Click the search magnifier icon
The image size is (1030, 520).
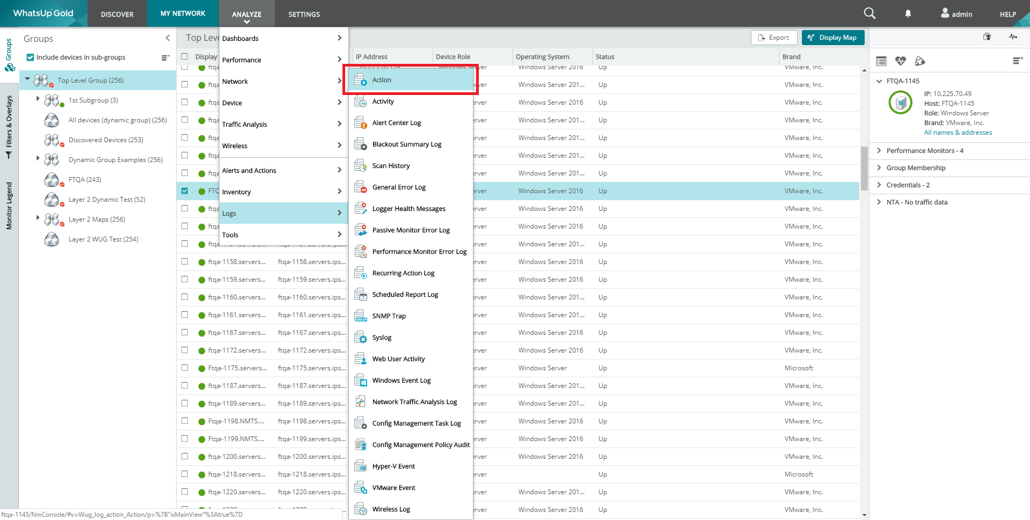(x=870, y=13)
